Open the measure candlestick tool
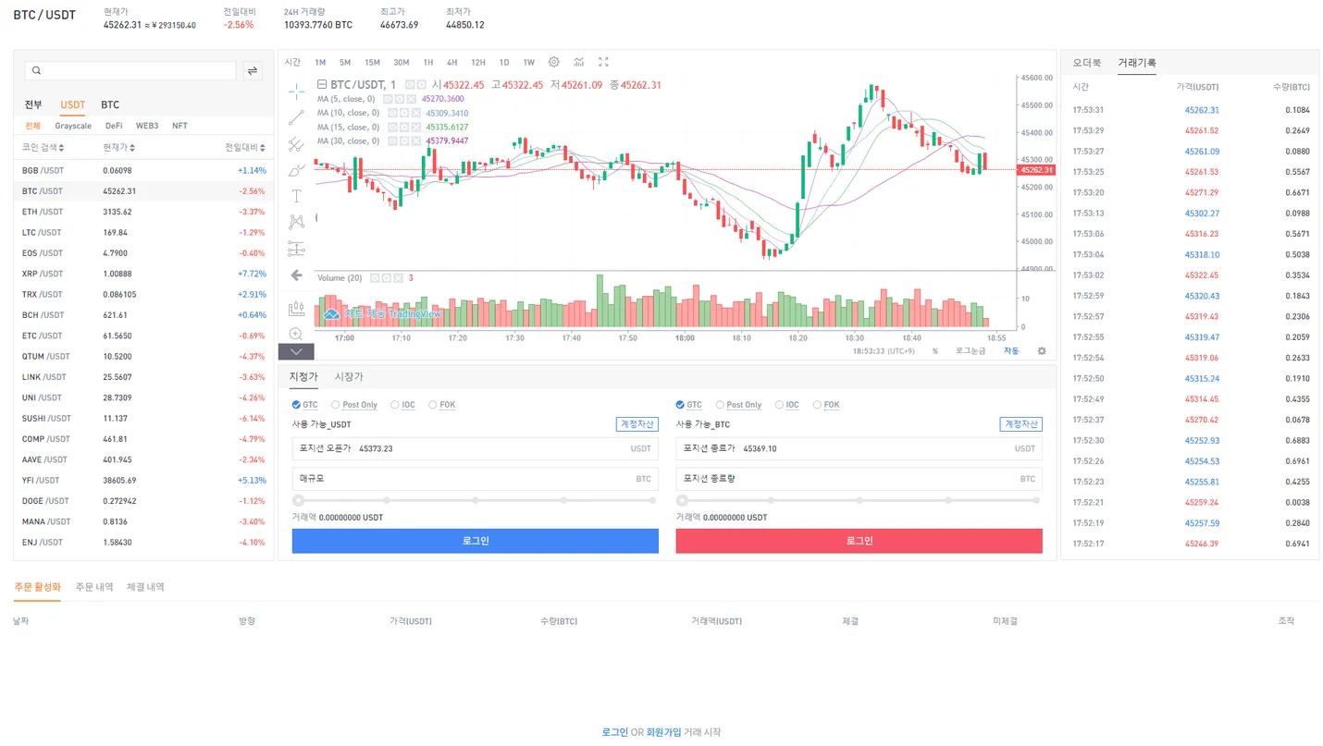 click(x=296, y=308)
